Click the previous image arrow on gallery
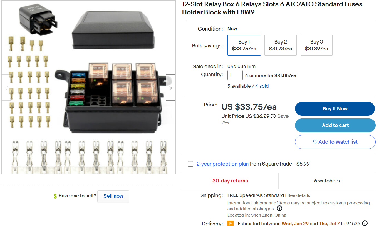The image size is (379, 226). (7, 88)
